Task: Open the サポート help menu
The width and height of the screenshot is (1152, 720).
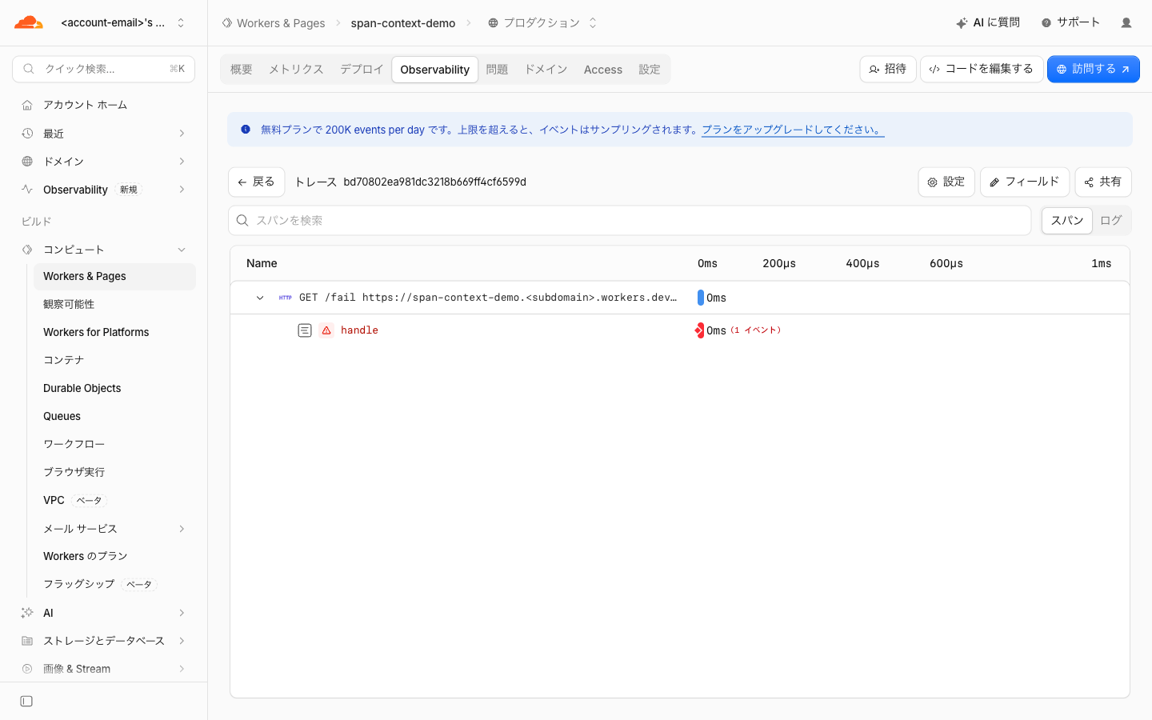Action: tap(1070, 22)
